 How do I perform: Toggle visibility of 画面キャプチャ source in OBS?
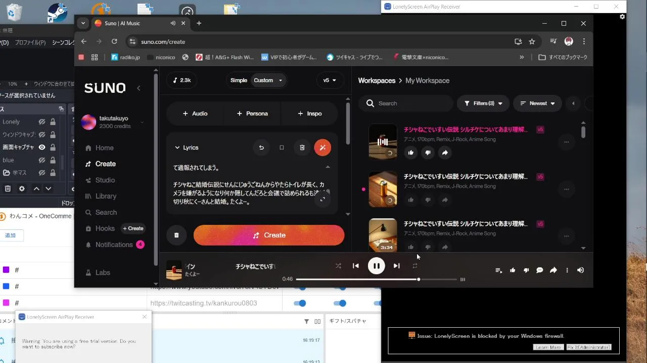click(42, 147)
